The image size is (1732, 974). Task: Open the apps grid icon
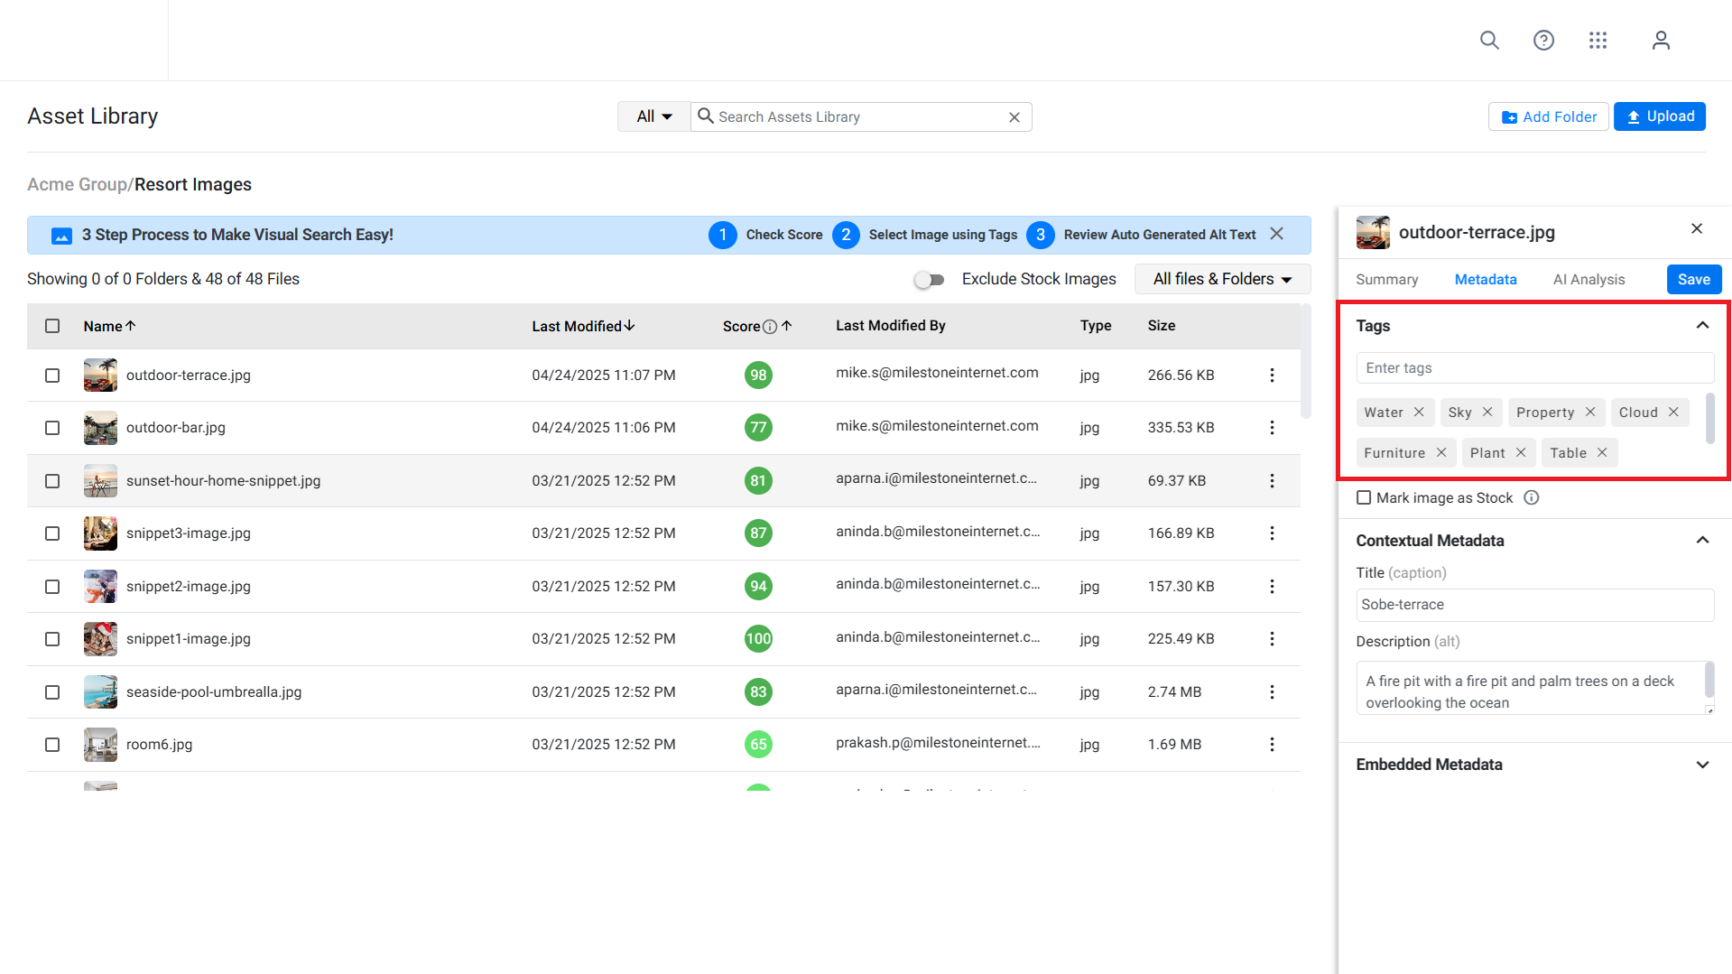pos(1598,41)
